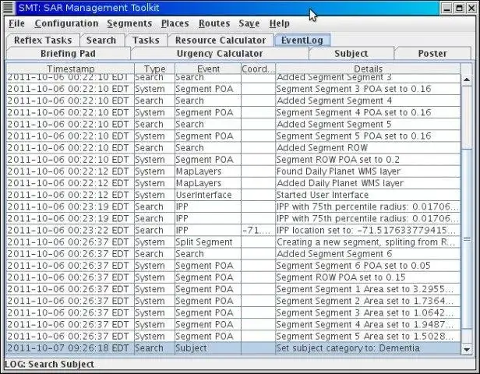Switch to the Search tab
Screen dimensions: 480x374
pos(101,40)
